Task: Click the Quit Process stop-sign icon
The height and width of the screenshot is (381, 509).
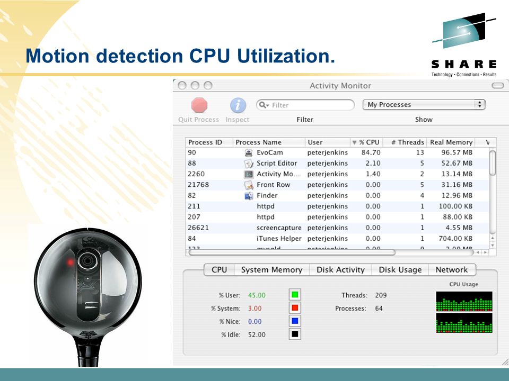Action: pyautogui.click(x=199, y=105)
